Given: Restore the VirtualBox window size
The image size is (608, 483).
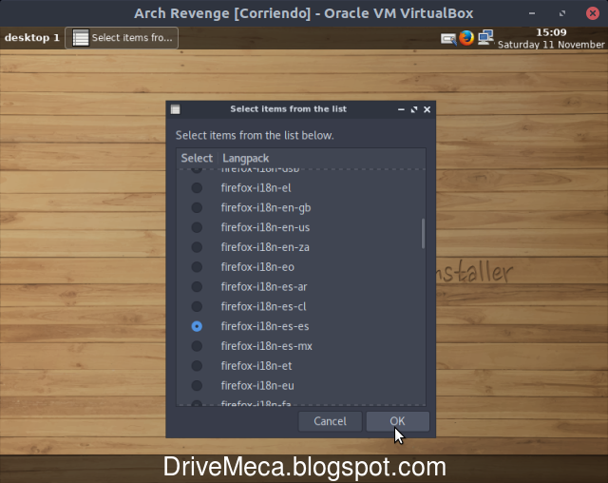Looking at the screenshot, I should tap(562, 13).
